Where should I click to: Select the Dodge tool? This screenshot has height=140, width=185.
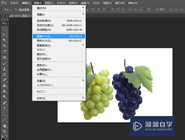click(4, 97)
